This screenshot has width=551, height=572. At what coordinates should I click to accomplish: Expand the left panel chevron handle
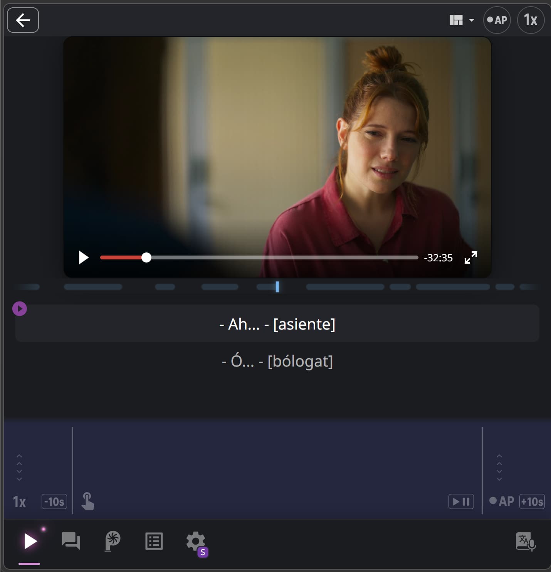[19, 468]
